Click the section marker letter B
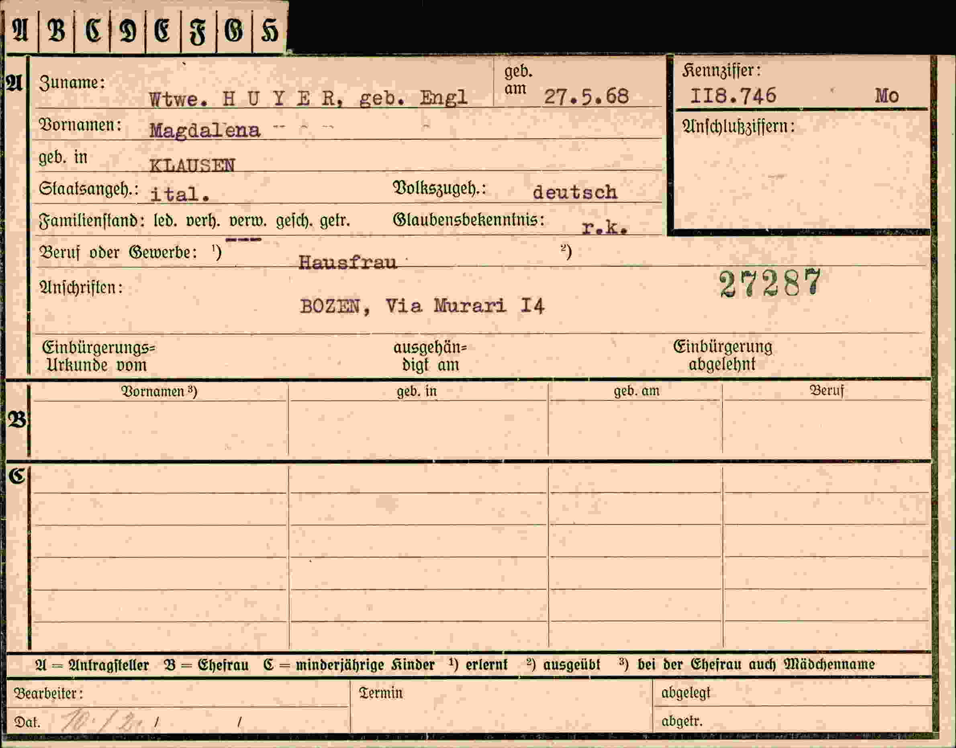Image resolution: width=956 pixels, height=748 pixels. [17, 419]
